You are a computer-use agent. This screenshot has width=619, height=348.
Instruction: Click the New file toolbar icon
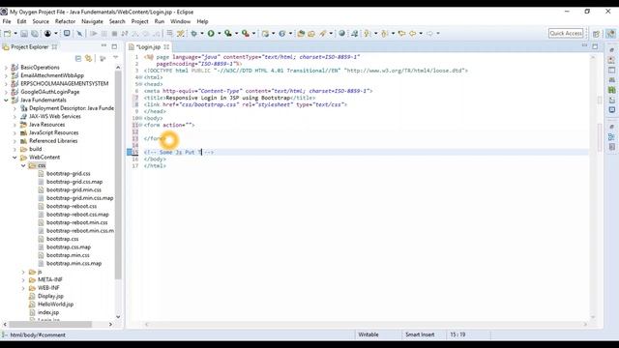click(x=8, y=34)
